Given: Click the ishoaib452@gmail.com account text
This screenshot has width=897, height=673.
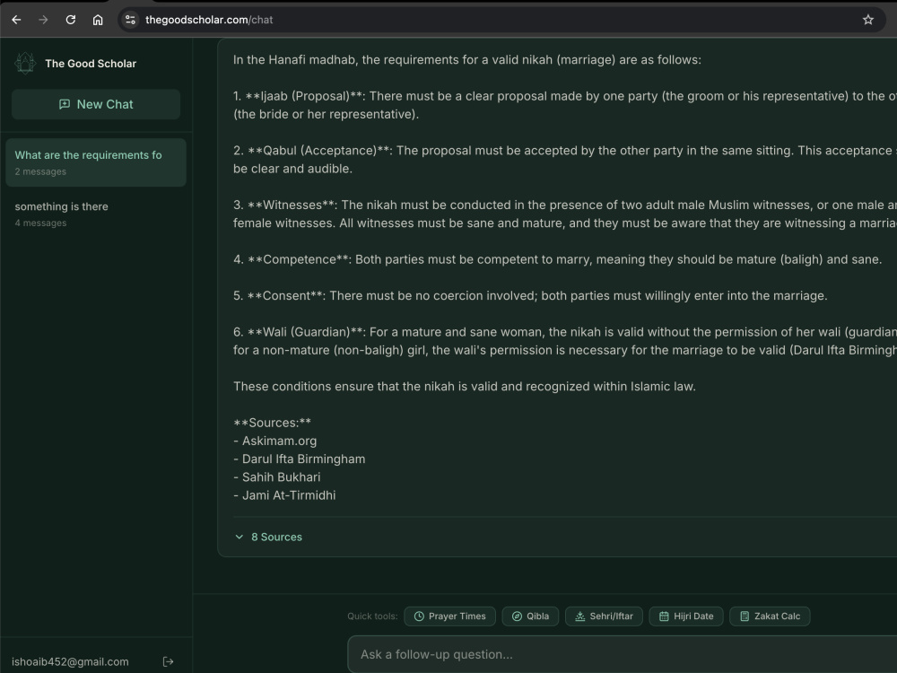Looking at the screenshot, I should [70, 661].
